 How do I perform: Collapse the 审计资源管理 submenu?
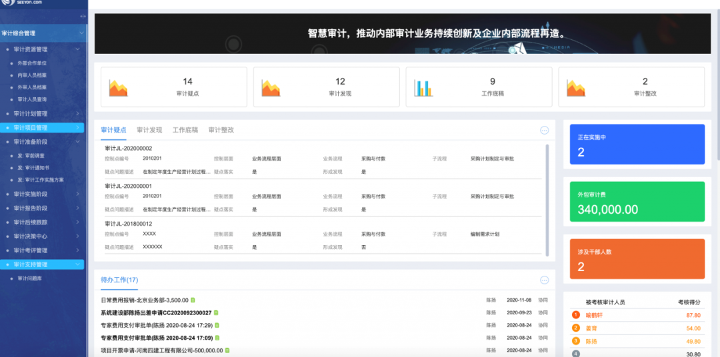click(77, 49)
